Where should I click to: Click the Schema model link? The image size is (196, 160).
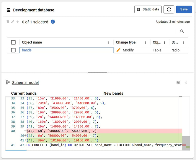click(25, 83)
